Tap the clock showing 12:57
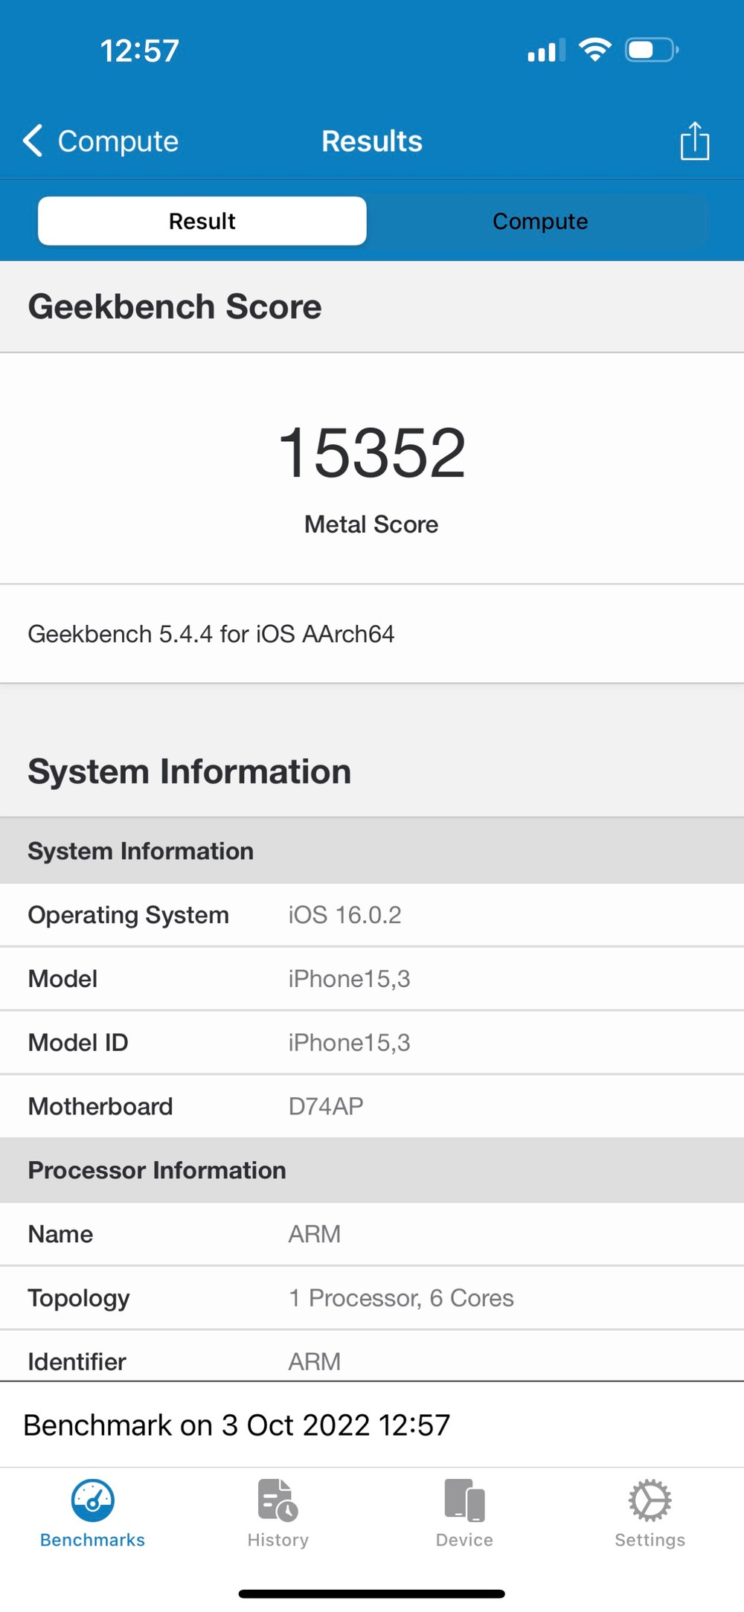 140,51
